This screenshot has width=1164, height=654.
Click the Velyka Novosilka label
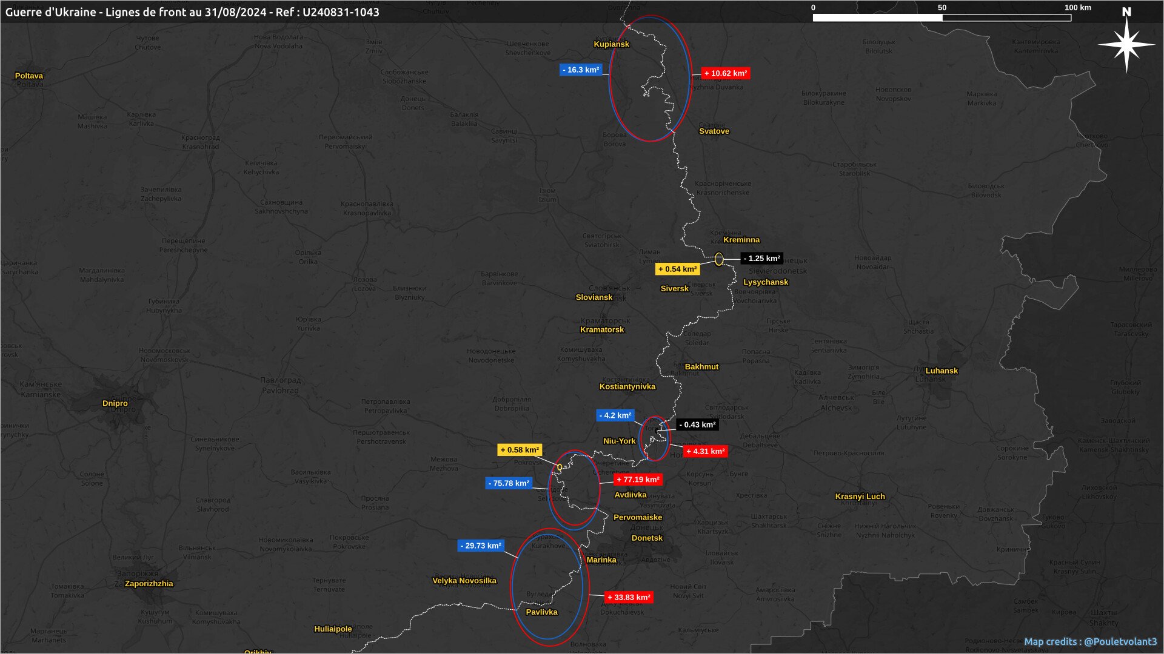[x=464, y=581]
